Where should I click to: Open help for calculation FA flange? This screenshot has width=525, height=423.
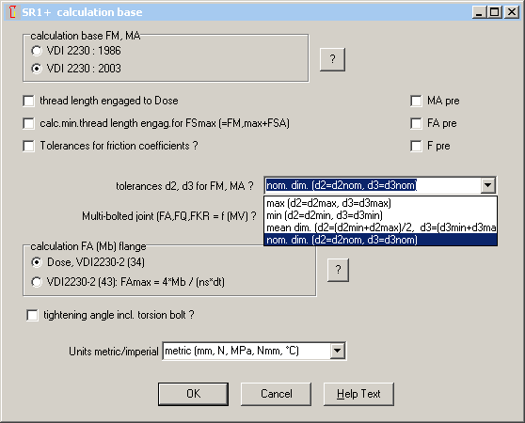coord(338,270)
